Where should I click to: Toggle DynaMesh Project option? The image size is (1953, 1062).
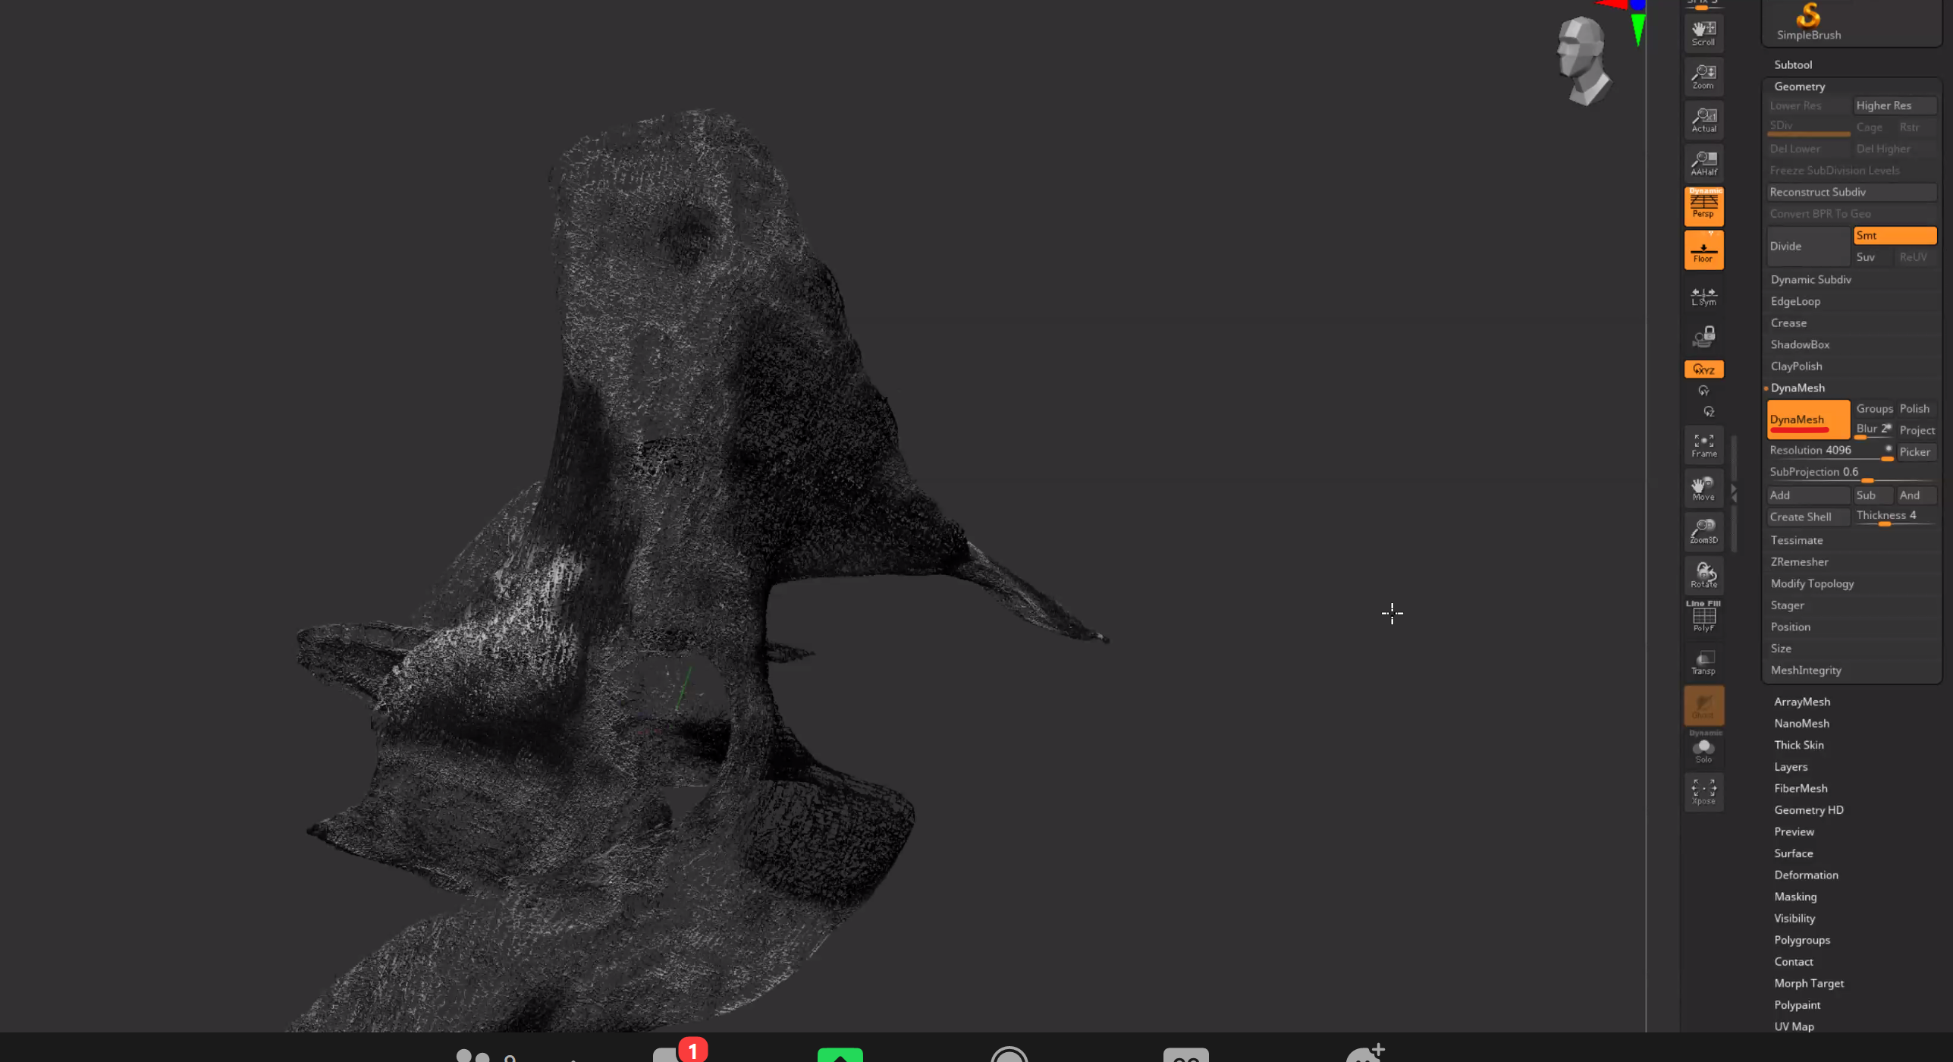pyautogui.click(x=1917, y=430)
